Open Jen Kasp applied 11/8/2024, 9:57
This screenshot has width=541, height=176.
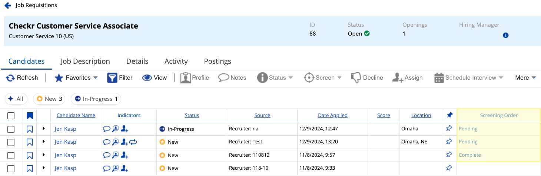tap(66, 155)
